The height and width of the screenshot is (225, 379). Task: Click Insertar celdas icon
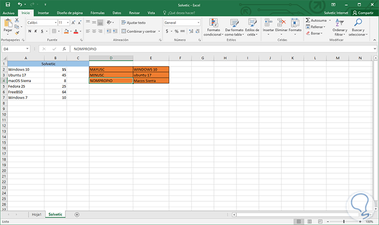point(269,23)
